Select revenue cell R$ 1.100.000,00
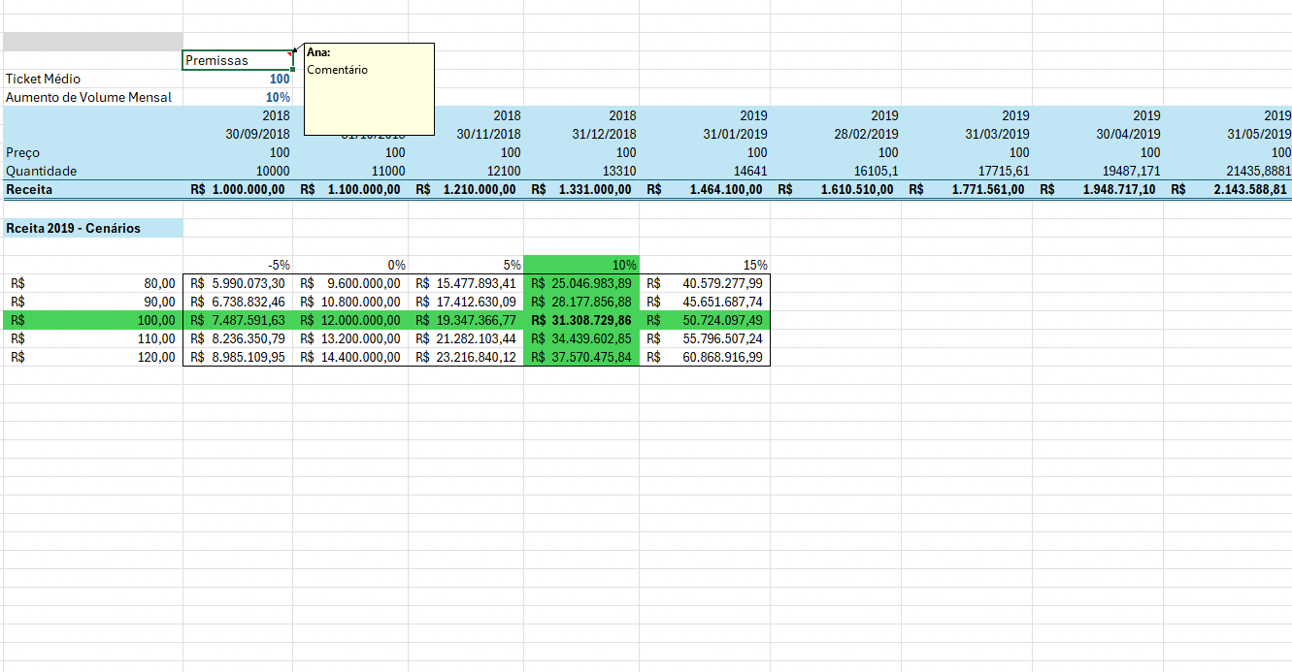This screenshot has width=1292, height=672. point(350,189)
